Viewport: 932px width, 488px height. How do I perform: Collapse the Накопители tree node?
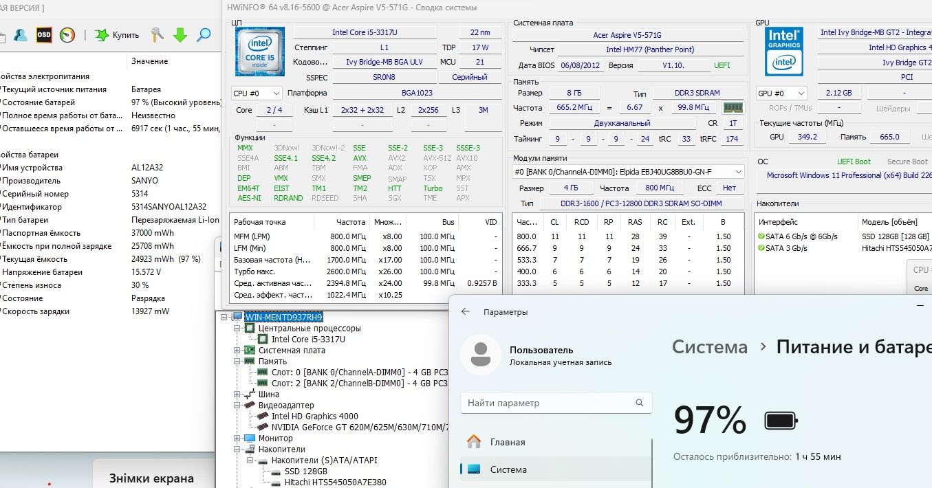(x=238, y=449)
